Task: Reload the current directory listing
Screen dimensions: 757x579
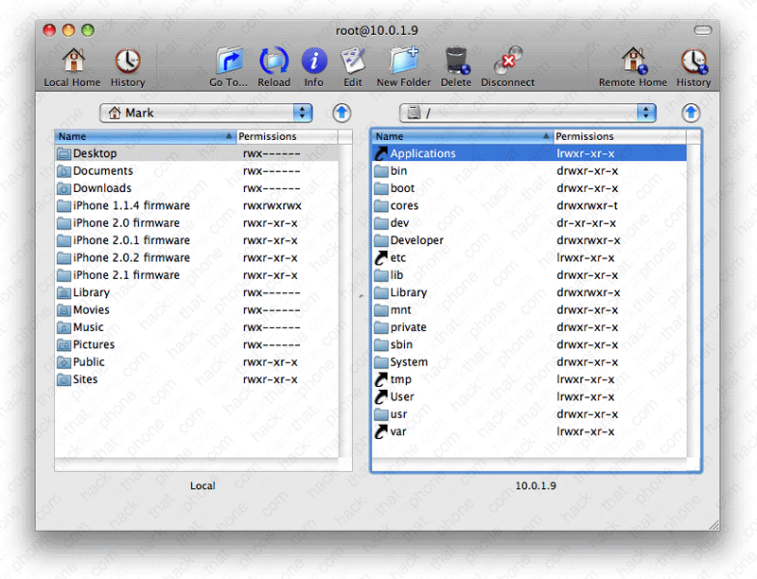Action: click(273, 62)
